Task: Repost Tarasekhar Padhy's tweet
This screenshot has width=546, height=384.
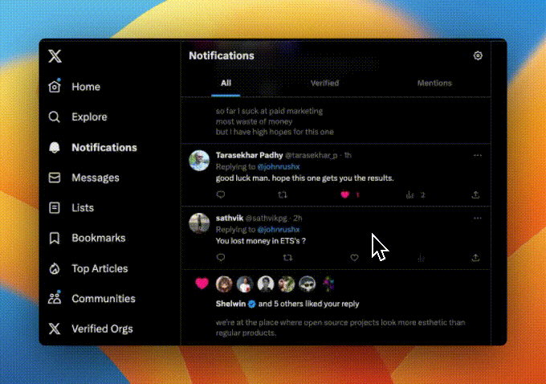Action: coord(283,194)
